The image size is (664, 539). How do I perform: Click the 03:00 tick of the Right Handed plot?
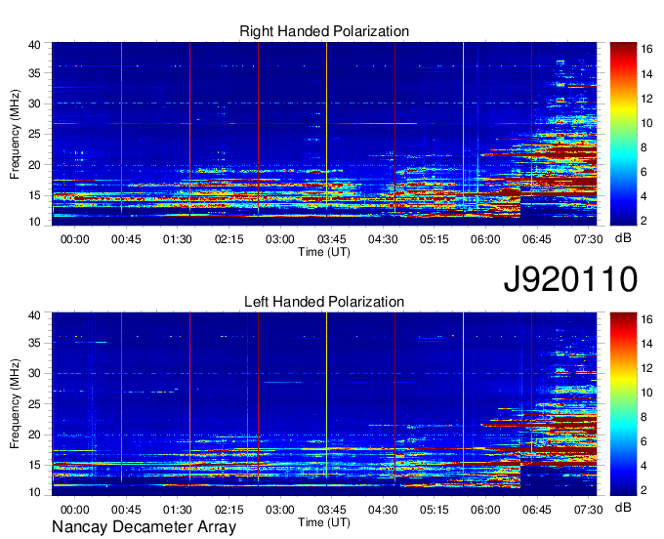(280, 239)
